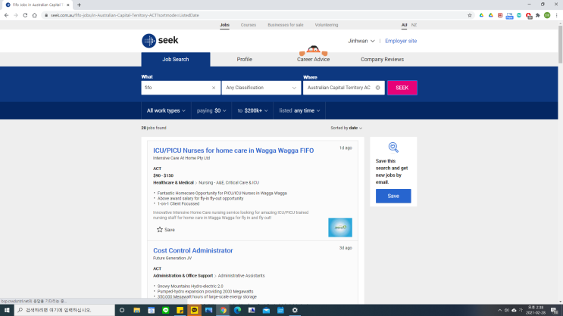Screen dimensions: 563x316
Task: Open Windows Start menu
Action: point(7,310)
